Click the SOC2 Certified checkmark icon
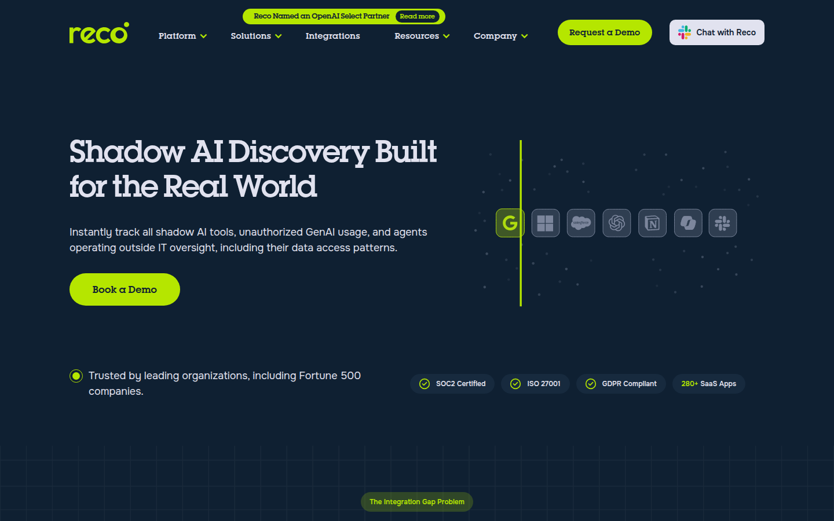The image size is (834, 521). [425, 384]
